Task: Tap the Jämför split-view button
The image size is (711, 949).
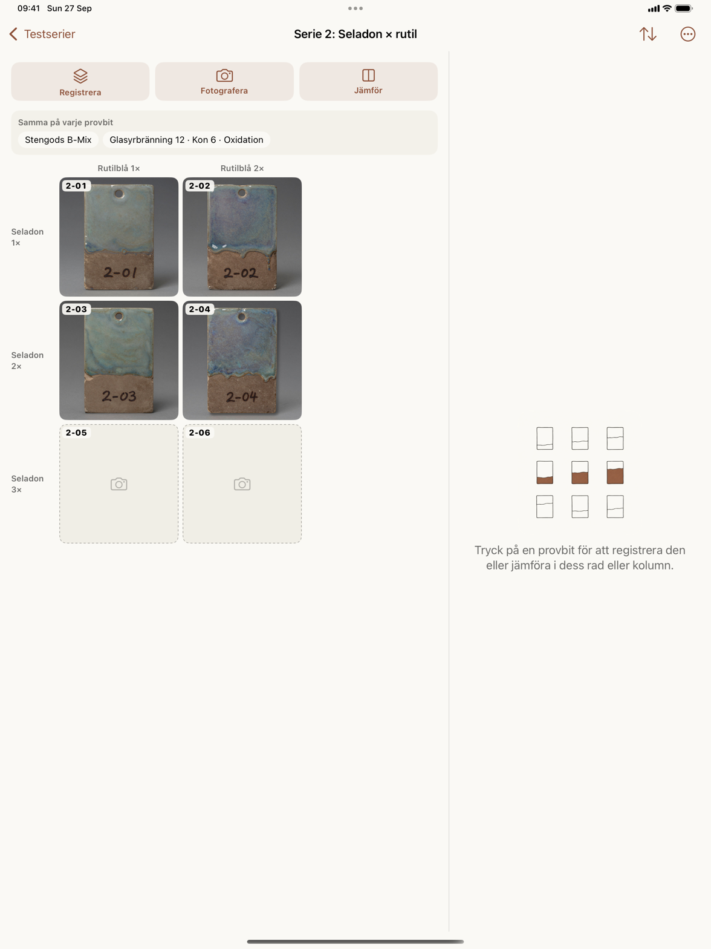Action: [x=368, y=82]
